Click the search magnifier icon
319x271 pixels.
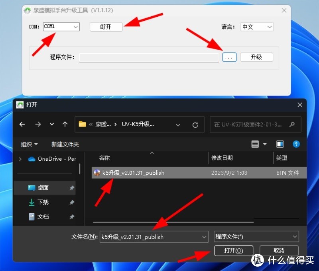click(292, 124)
